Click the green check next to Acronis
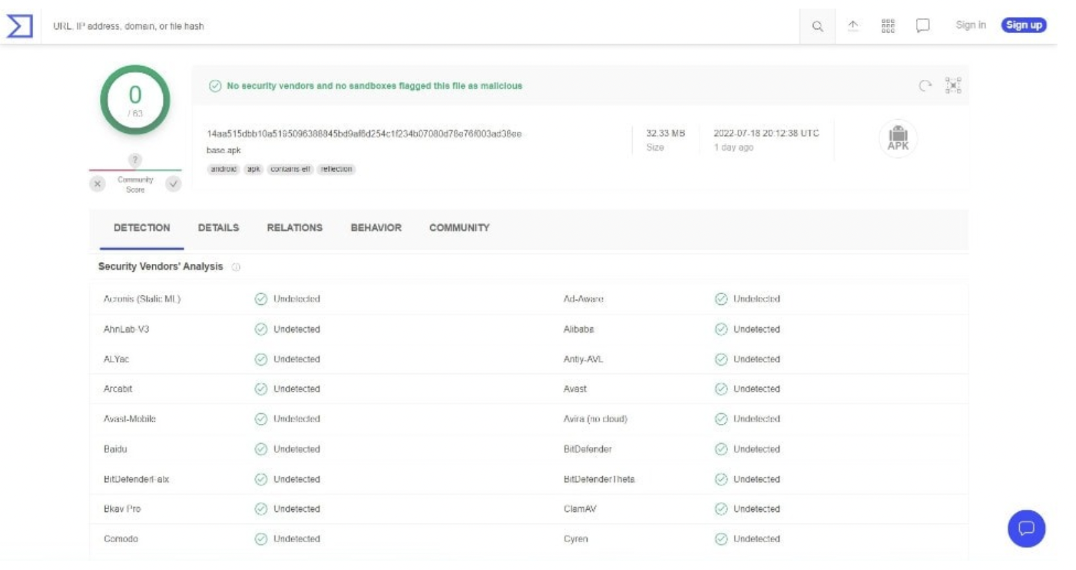 point(261,299)
